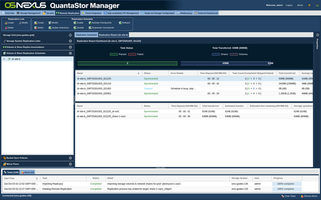Click the Volumes legend swatch
Viewport: 321px width, 200px height.
coord(234,54)
